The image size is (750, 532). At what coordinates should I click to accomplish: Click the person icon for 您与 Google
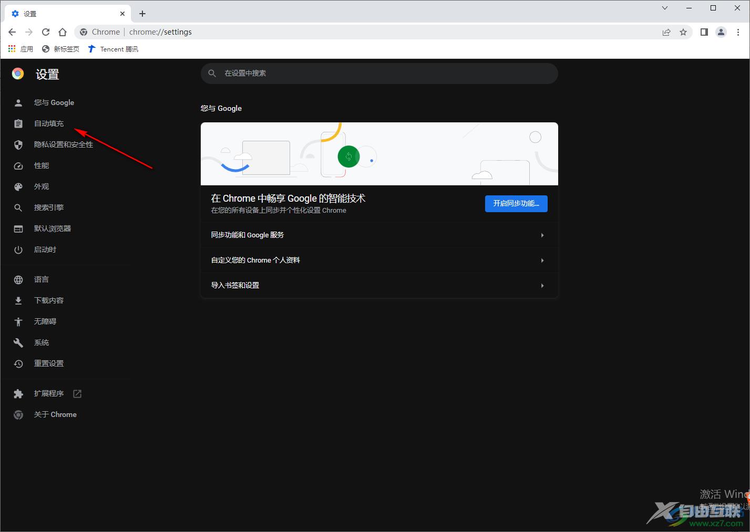point(18,102)
